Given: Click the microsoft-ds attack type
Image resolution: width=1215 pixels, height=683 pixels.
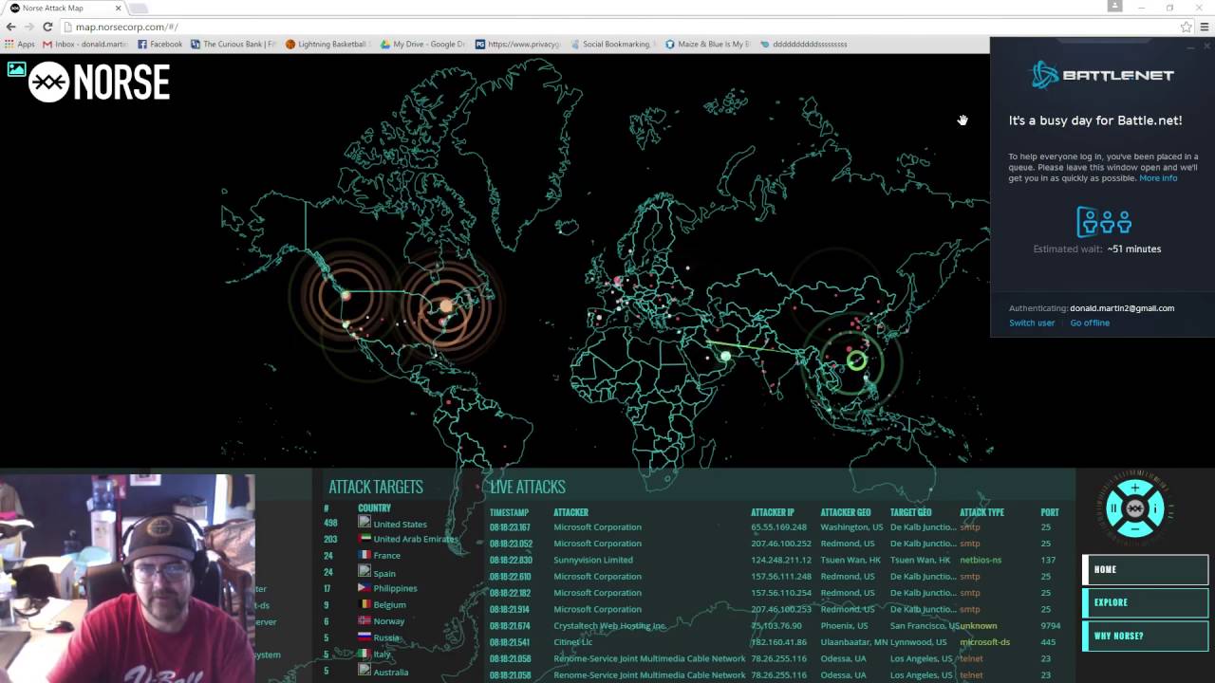Looking at the screenshot, I should coord(984,642).
